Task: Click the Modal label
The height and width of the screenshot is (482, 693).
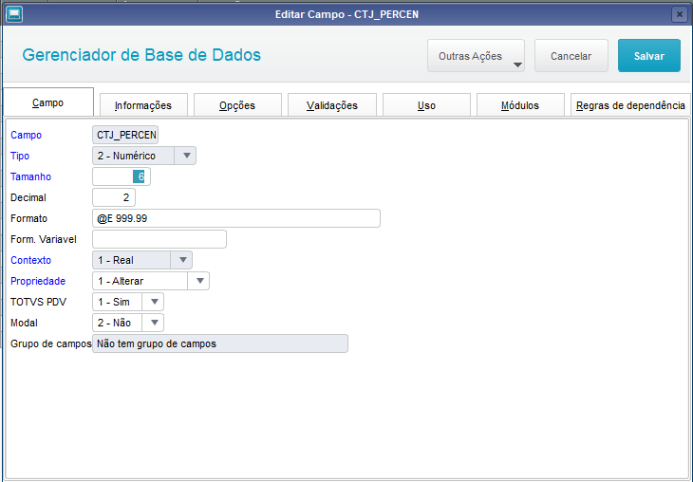Action: coord(25,323)
